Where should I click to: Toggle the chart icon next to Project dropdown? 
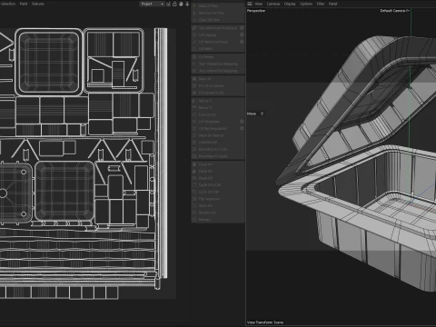[x=168, y=4]
